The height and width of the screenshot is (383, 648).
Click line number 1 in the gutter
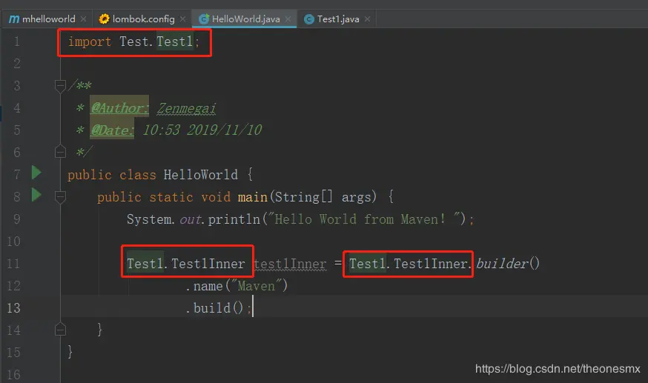[x=17, y=41]
